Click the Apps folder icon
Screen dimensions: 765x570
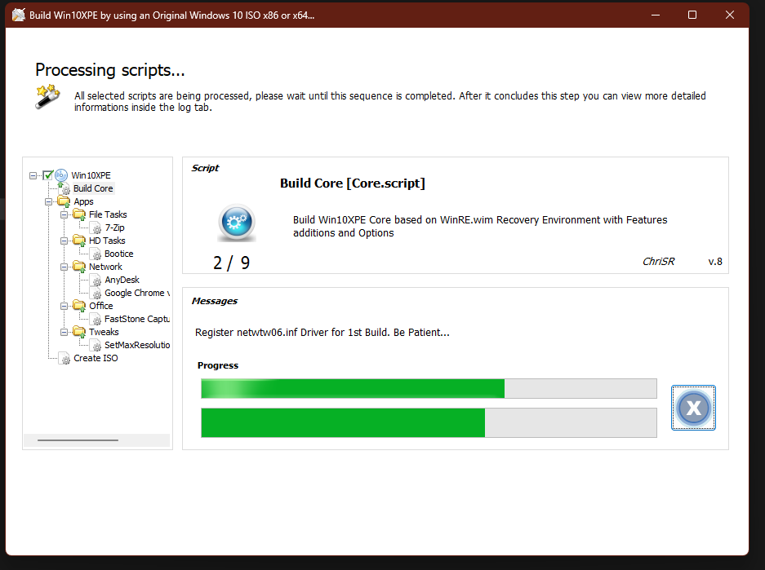[x=64, y=201]
